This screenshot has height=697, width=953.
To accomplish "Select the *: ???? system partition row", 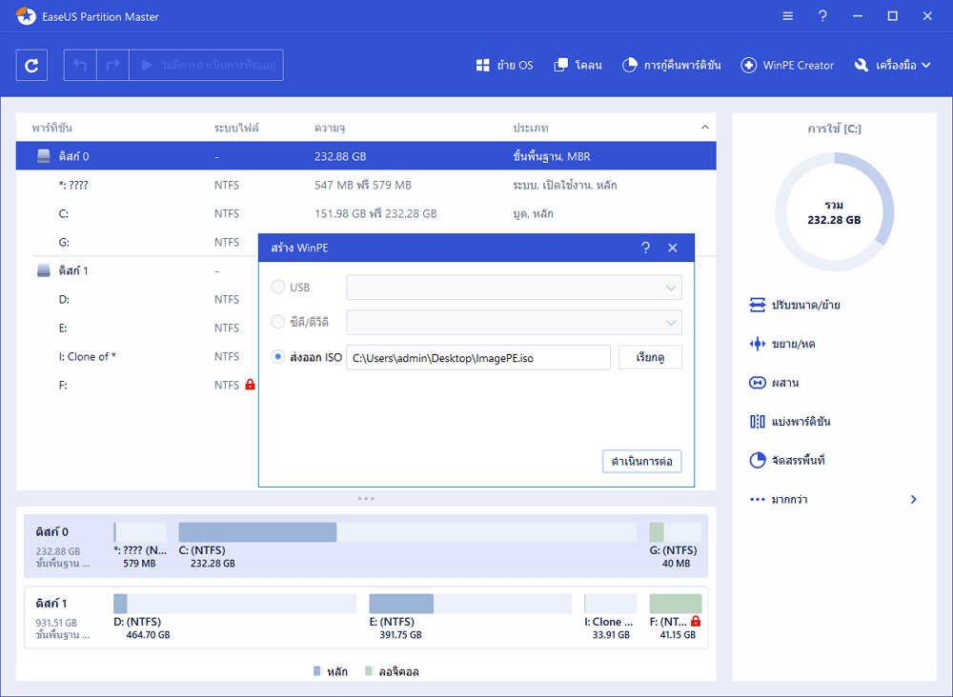I will coord(366,185).
